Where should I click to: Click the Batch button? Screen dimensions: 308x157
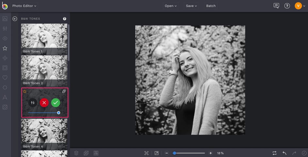pos(211,6)
